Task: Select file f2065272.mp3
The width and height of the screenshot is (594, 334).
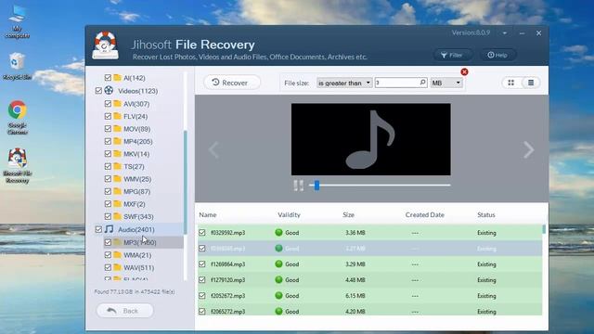Action: [x=227, y=312]
